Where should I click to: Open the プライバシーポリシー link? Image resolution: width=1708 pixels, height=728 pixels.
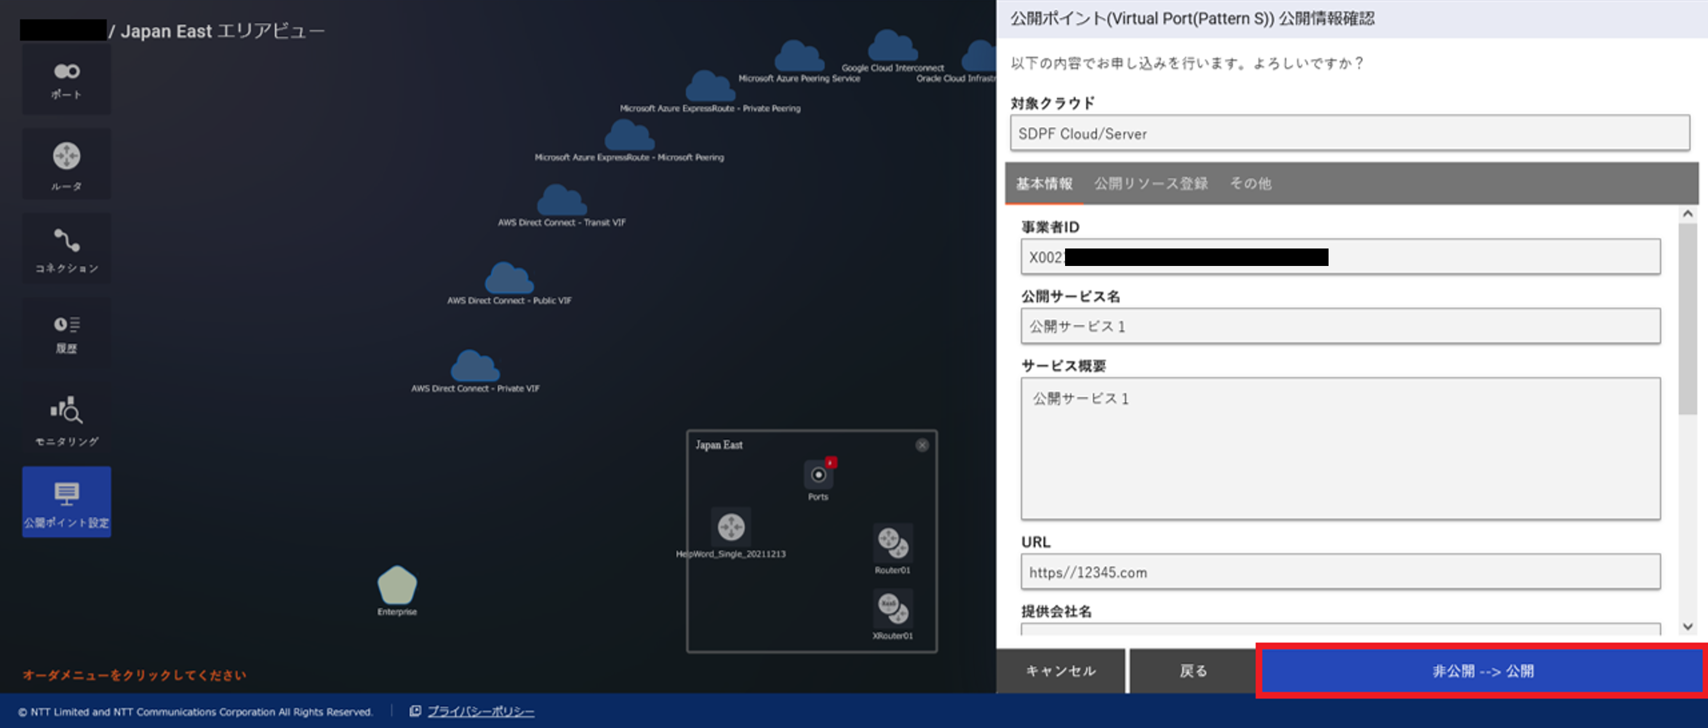click(x=480, y=711)
